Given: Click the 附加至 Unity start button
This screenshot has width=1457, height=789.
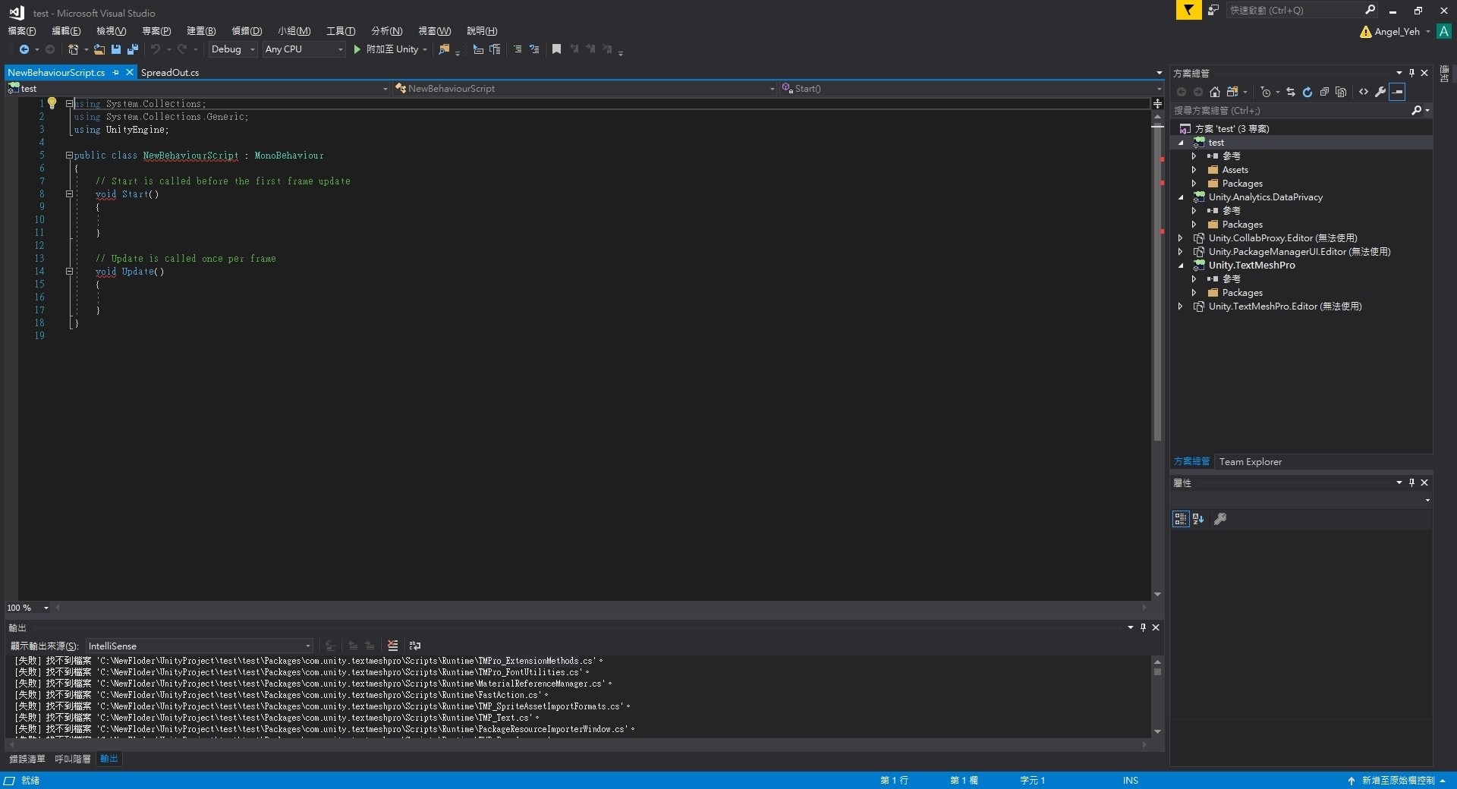Looking at the screenshot, I should (x=386, y=49).
